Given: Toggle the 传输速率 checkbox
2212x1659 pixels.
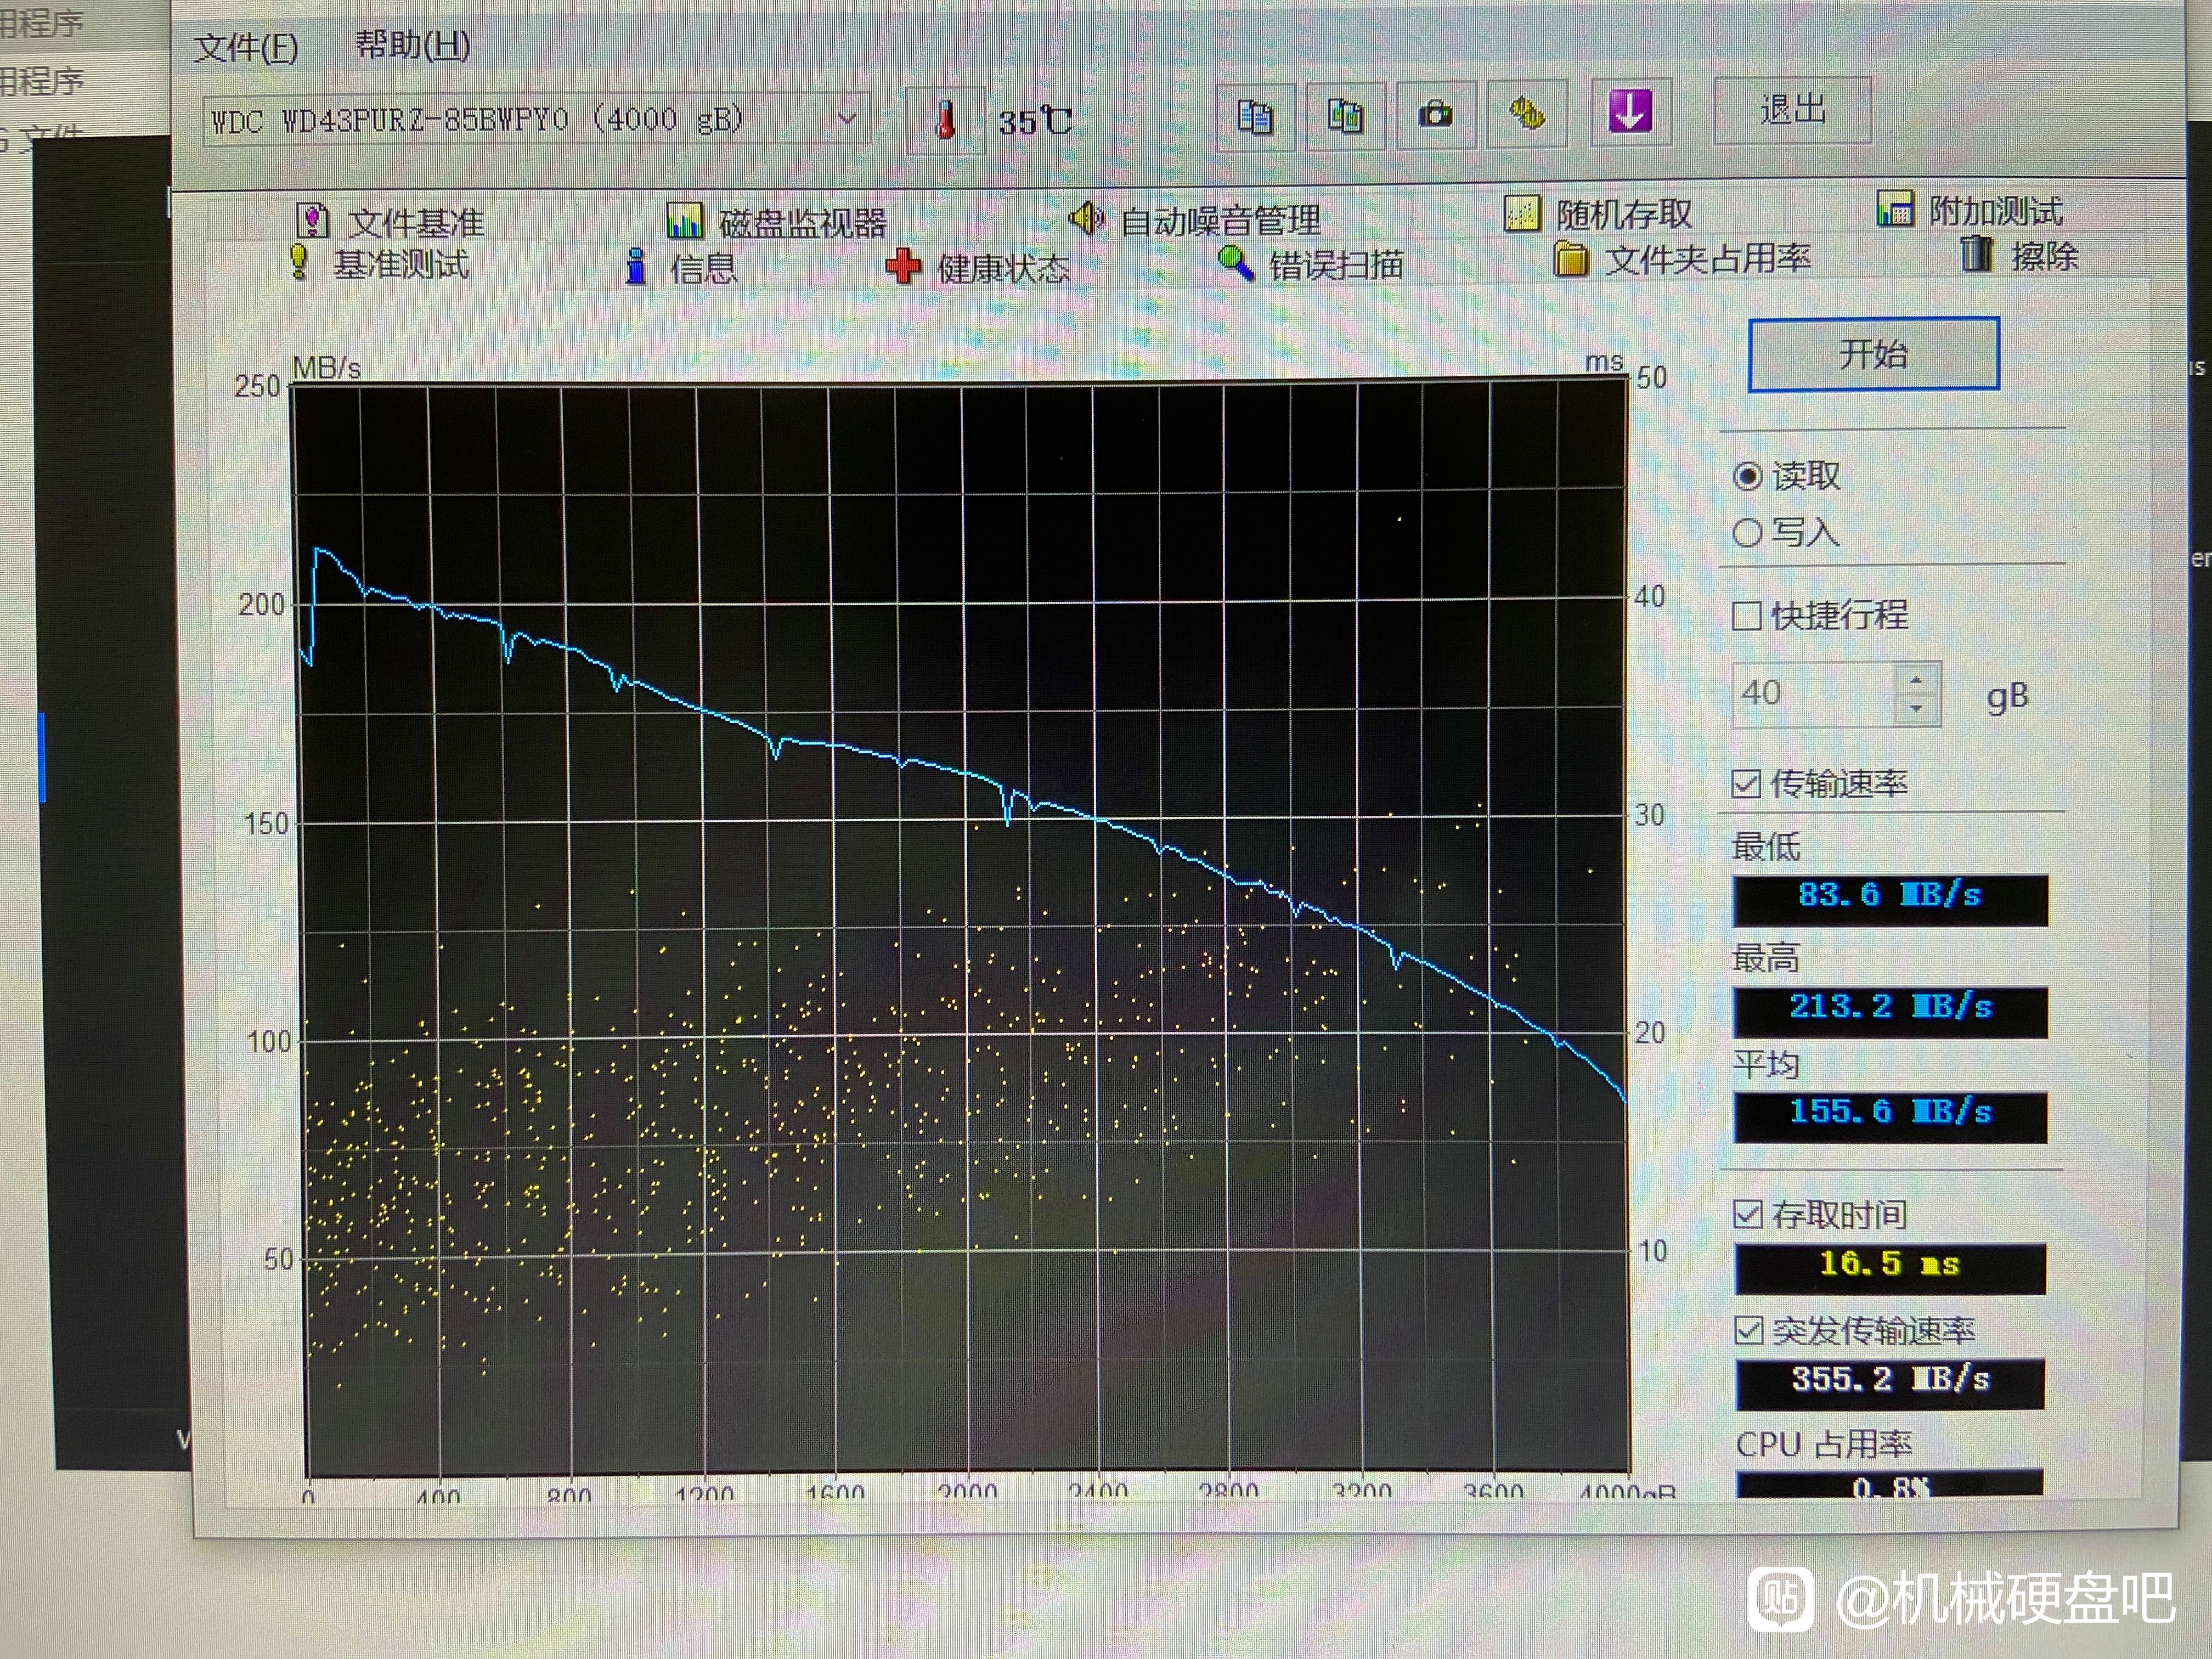Looking at the screenshot, I should 1746,783.
